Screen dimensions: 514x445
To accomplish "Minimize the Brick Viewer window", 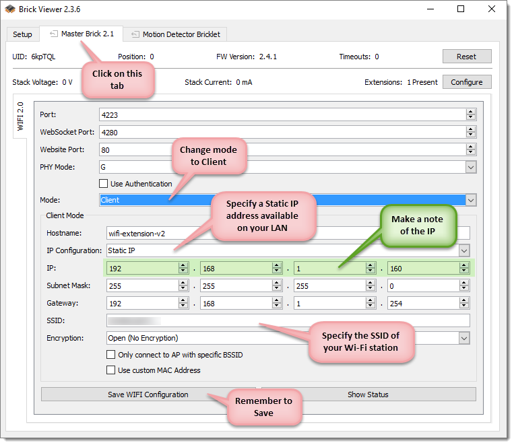I will [x=430, y=9].
